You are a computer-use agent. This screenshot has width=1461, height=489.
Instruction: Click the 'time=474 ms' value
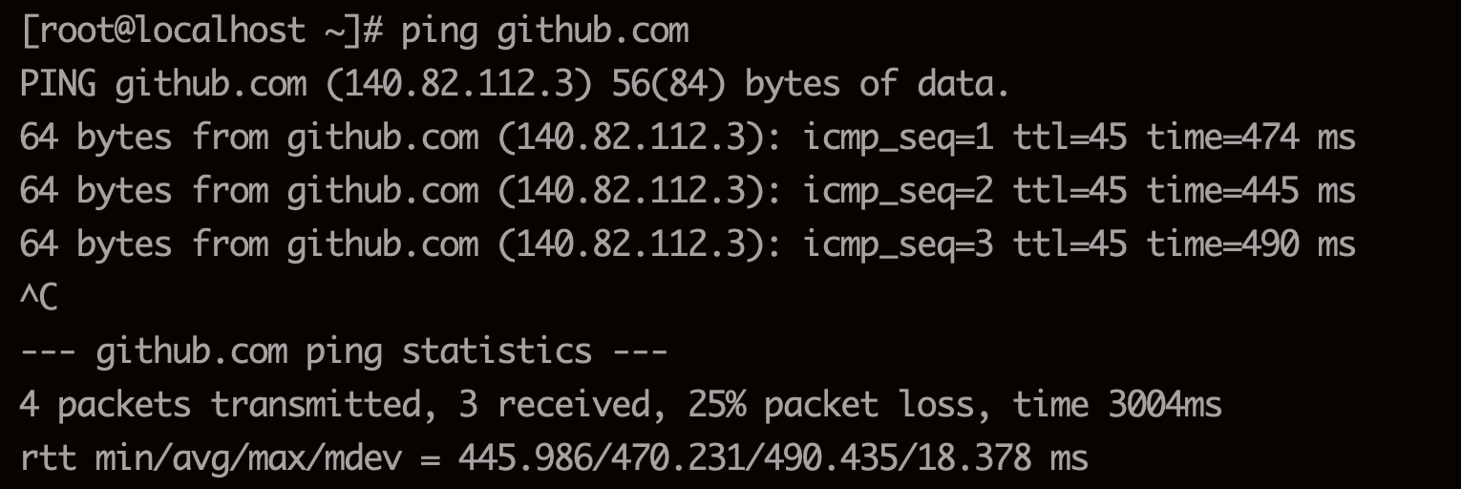(x=1251, y=138)
